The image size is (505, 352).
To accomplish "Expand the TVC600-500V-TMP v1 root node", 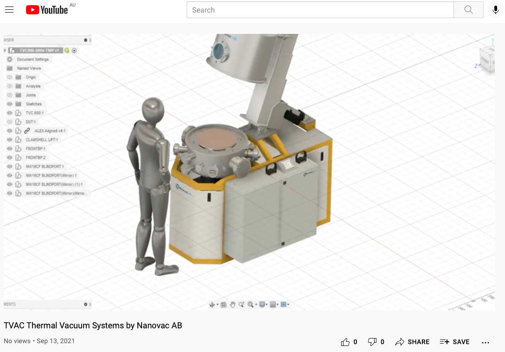I will [x=5, y=50].
